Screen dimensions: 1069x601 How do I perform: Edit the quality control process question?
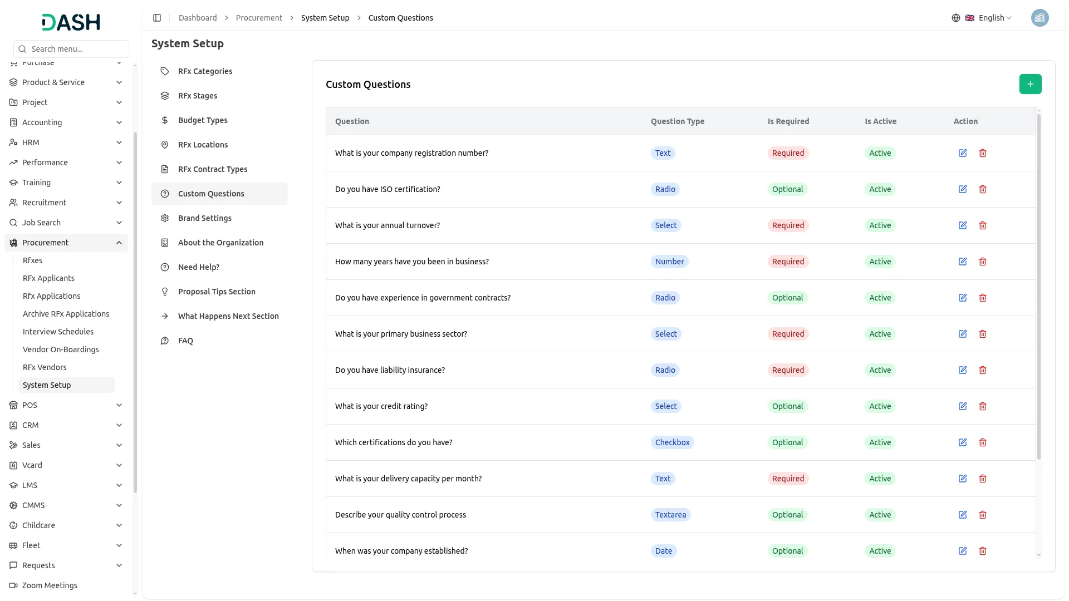coord(962,515)
